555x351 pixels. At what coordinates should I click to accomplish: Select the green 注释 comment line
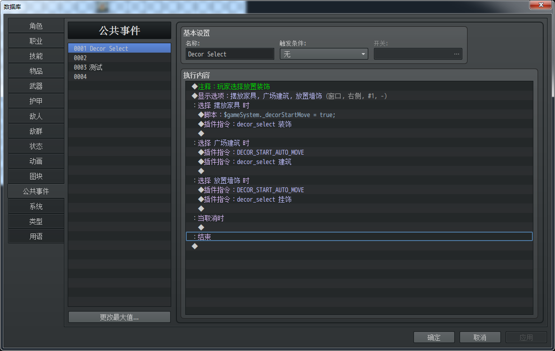click(359, 86)
